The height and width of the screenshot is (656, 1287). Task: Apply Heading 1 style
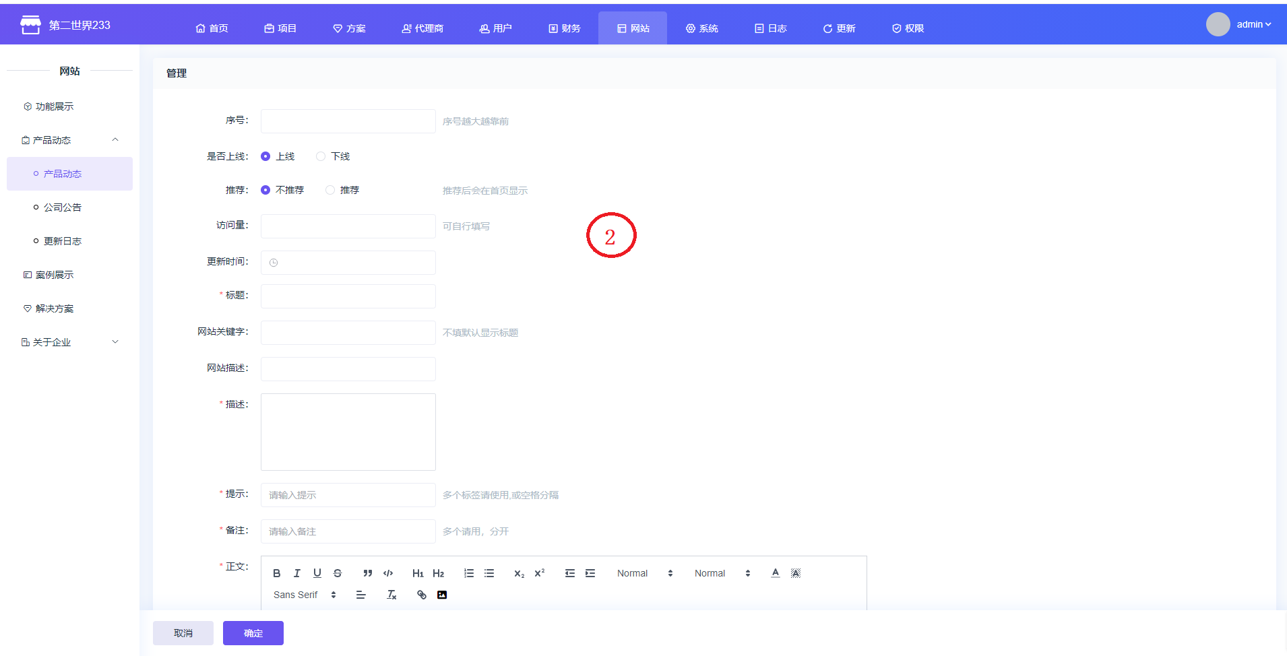418,573
